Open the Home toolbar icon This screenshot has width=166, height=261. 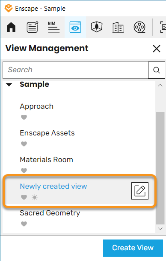tap(11, 27)
